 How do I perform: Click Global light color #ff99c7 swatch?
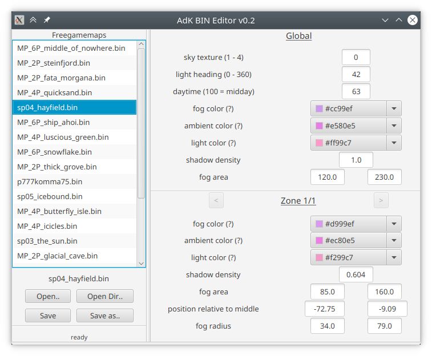pyautogui.click(x=319, y=143)
